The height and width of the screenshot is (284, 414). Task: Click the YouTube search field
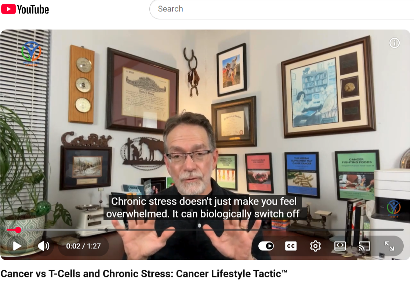(x=282, y=9)
